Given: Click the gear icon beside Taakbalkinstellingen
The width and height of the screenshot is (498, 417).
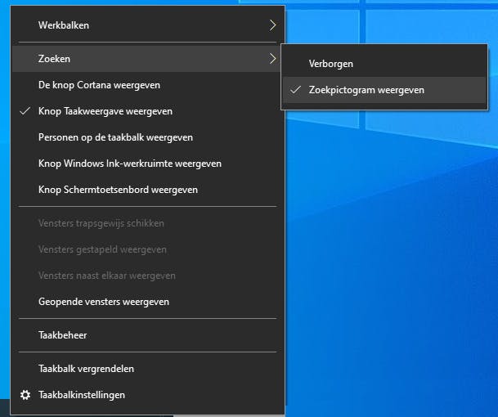Looking at the screenshot, I should (25, 395).
